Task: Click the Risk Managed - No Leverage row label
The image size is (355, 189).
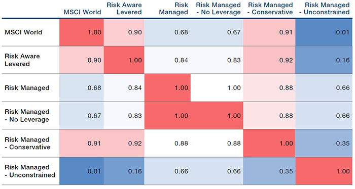Action: click(27, 116)
